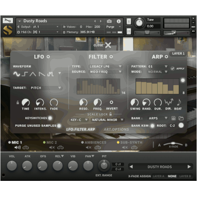Load an ARP bank with folder icon
This screenshot has width=197, height=197.
[x=181, y=118]
